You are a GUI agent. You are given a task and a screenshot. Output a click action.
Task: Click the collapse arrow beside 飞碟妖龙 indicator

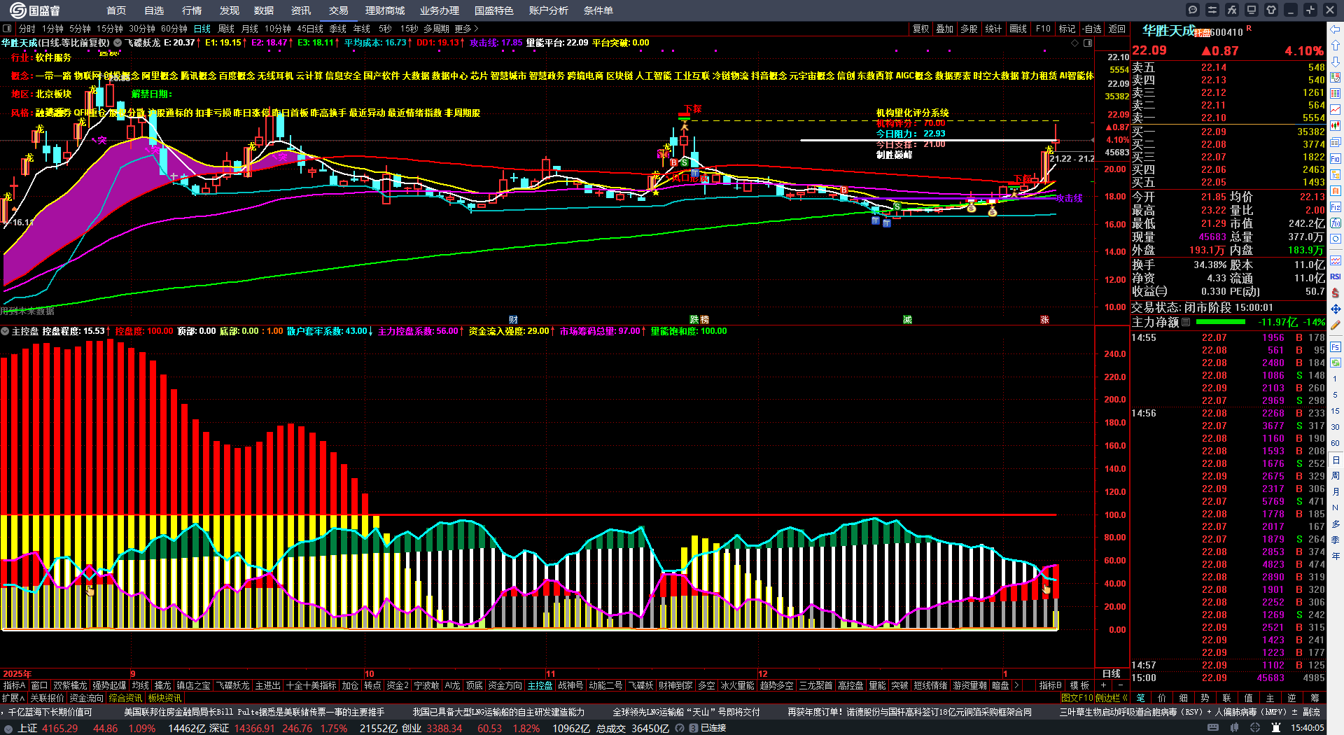click(118, 43)
